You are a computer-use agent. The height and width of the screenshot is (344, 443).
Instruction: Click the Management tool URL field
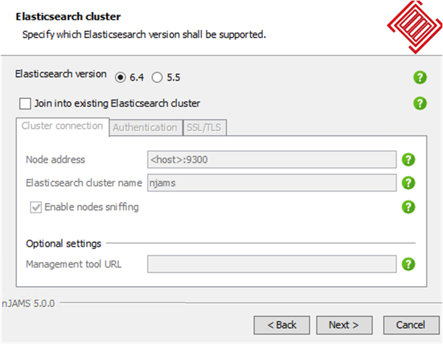(272, 264)
